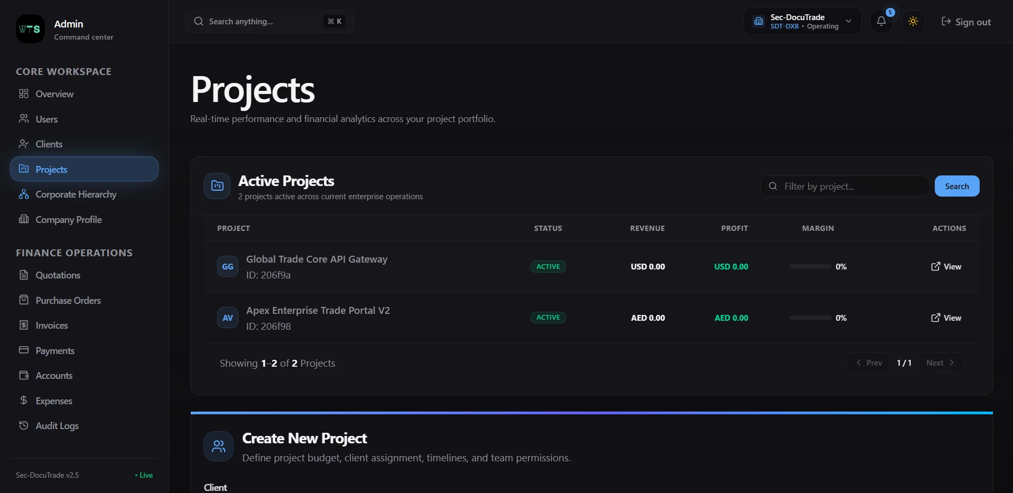The height and width of the screenshot is (493, 1013).
Task: Click the AED 0.00 profit value
Action: [731, 318]
